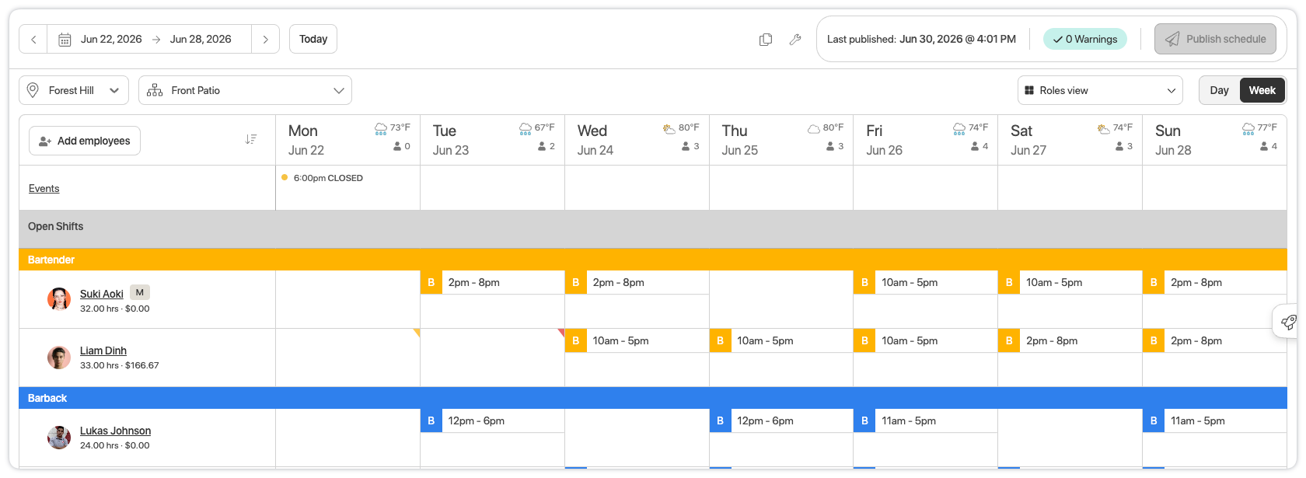Click Suki Aoki's empty Thursday cell

781,299
